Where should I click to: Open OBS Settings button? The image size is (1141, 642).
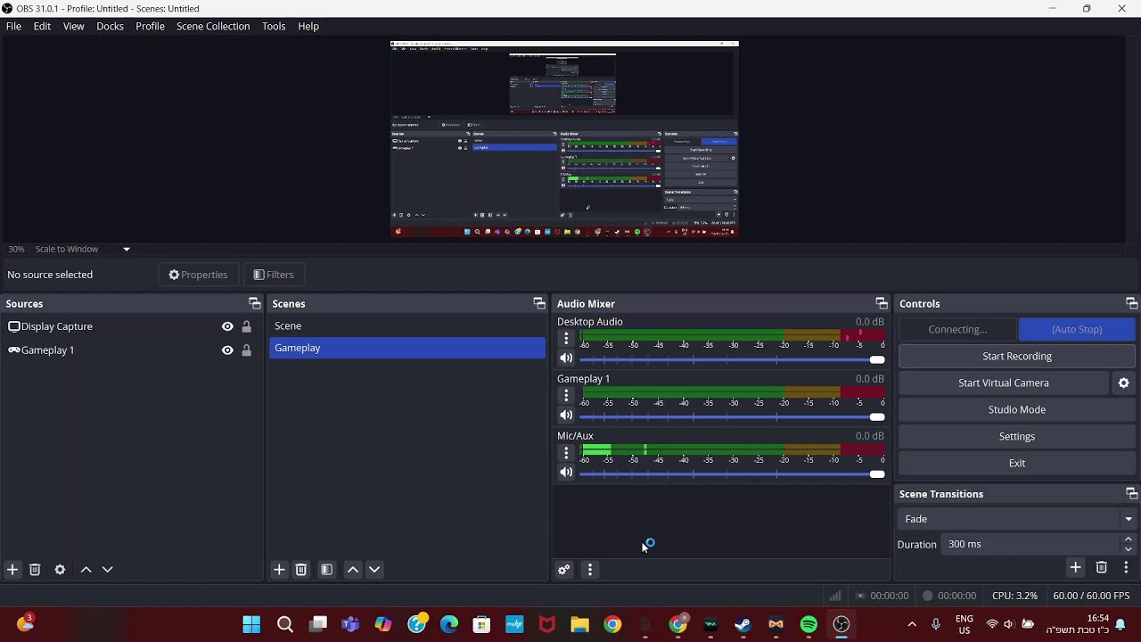[x=1016, y=436]
